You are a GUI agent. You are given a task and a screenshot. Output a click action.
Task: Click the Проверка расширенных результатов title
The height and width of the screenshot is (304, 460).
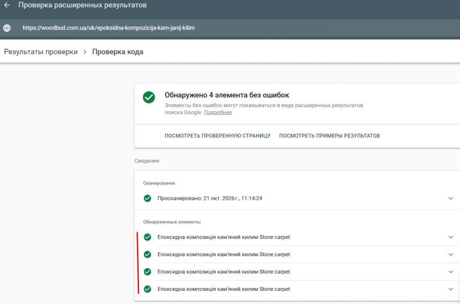[83, 5]
